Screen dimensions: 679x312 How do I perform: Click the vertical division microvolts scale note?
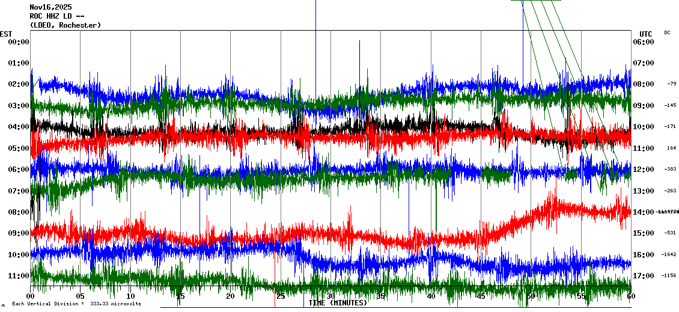click(76, 304)
